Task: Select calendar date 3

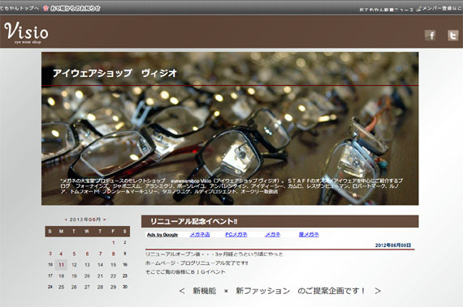Action: (50, 254)
